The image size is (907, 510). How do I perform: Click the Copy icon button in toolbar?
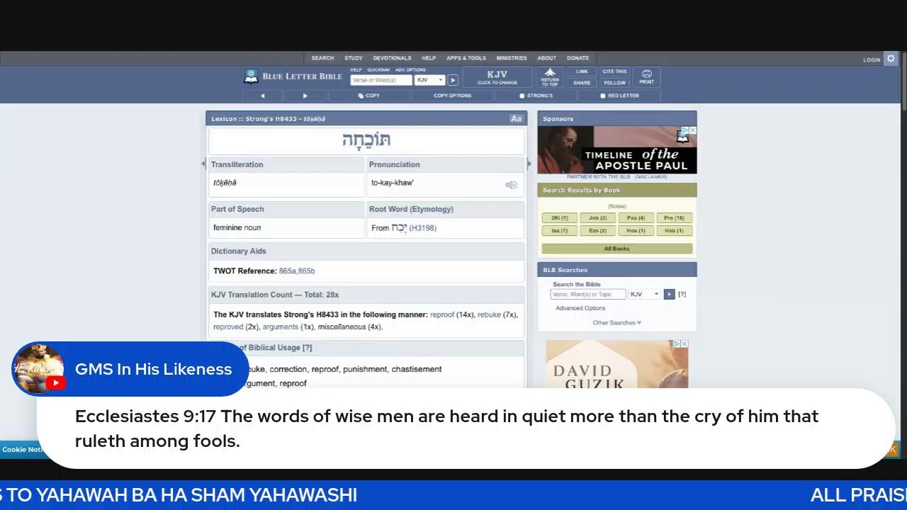click(369, 96)
